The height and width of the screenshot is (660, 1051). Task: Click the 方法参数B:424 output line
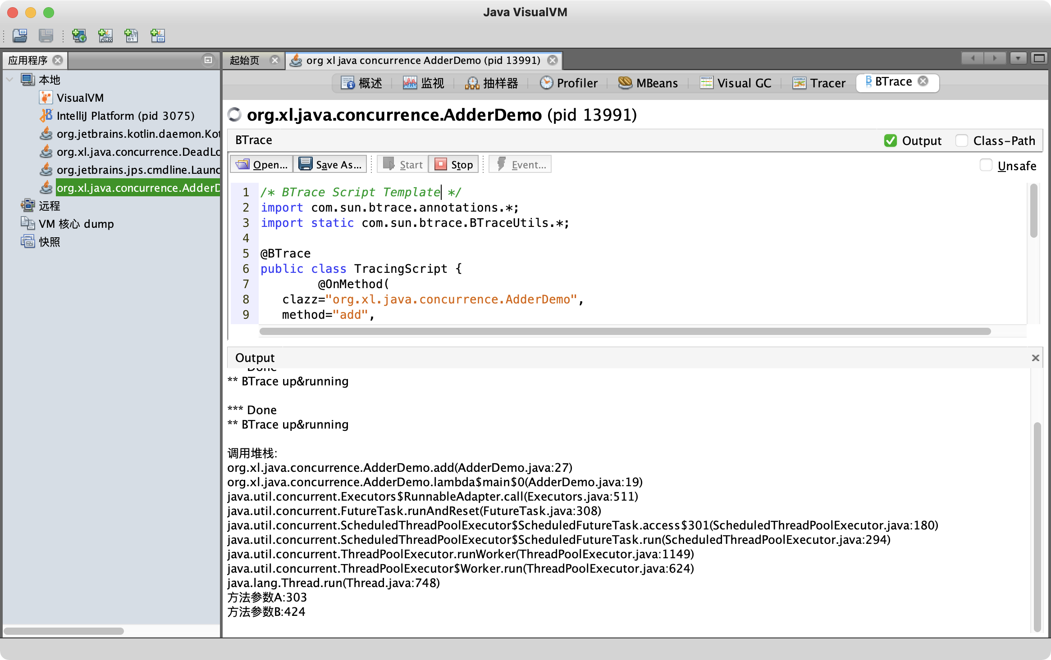pos(266,612)
